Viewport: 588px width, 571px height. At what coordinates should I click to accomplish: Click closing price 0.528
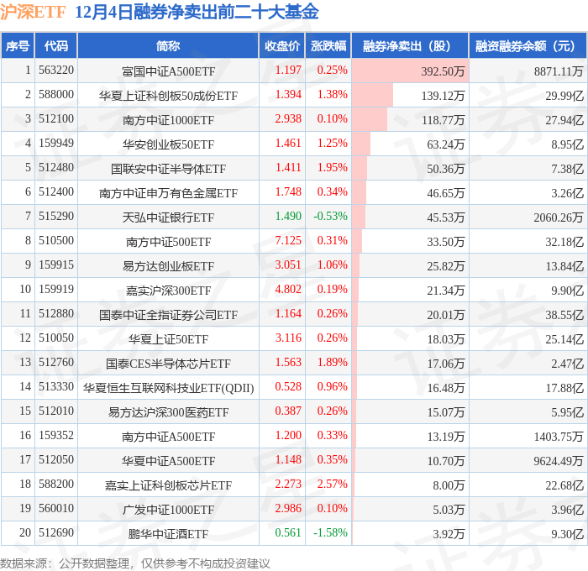point(288,387)
